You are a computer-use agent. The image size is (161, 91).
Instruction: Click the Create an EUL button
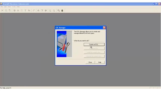pyautogui.click(x=94, y=44)
